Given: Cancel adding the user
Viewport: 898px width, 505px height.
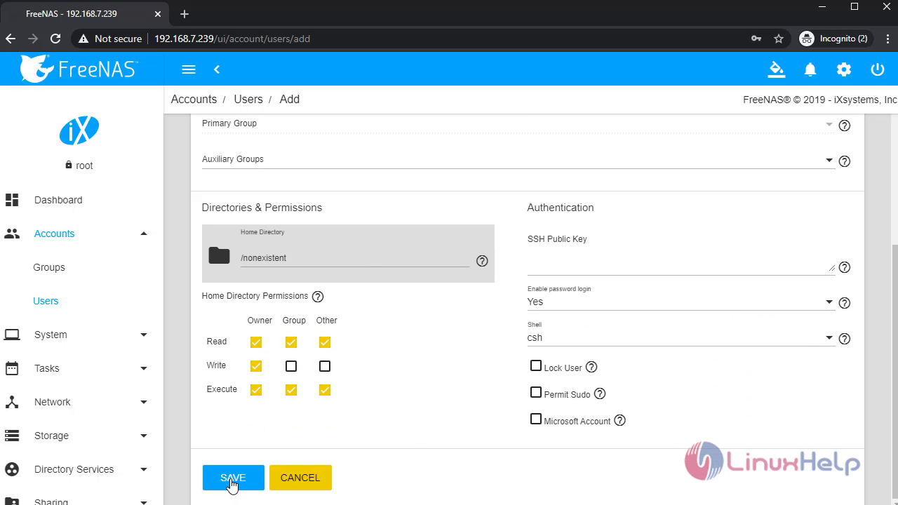Looking at the screenshot, I should coord(300,478).
